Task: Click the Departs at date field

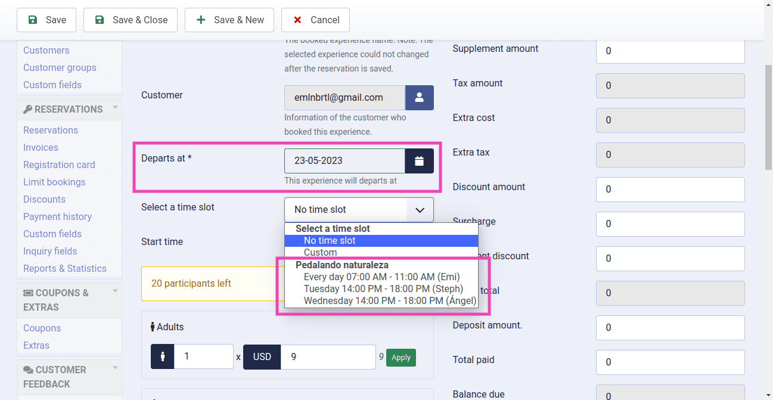Action: click(344, 161)
